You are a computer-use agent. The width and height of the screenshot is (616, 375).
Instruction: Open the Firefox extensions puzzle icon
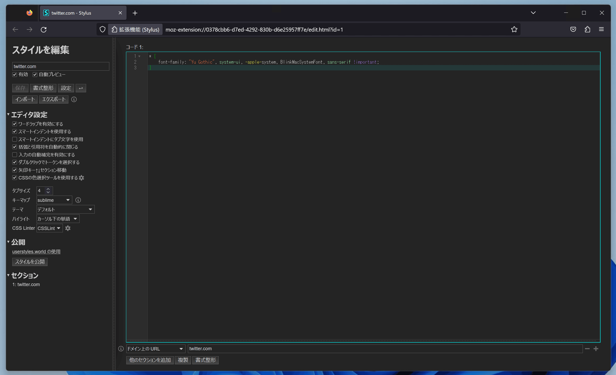tap(587, 29)
